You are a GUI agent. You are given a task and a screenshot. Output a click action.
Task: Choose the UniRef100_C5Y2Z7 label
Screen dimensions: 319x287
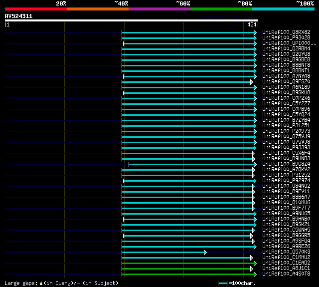point(286,104)
